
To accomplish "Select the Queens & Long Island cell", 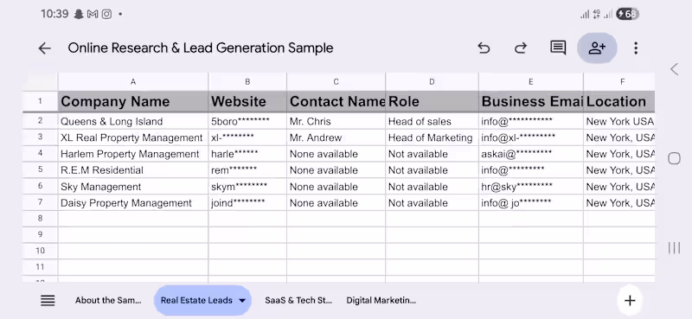I will coord(133,121).
